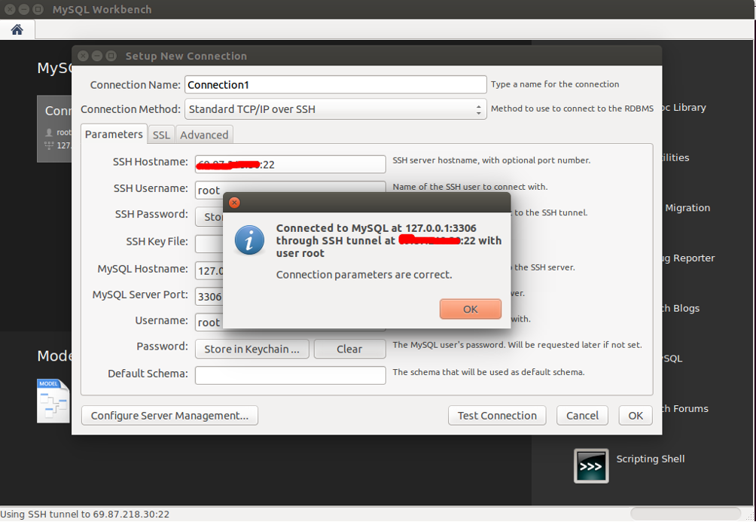Click Cancel in Setup New Connection

pyautogui.click(x=582, y=415)
